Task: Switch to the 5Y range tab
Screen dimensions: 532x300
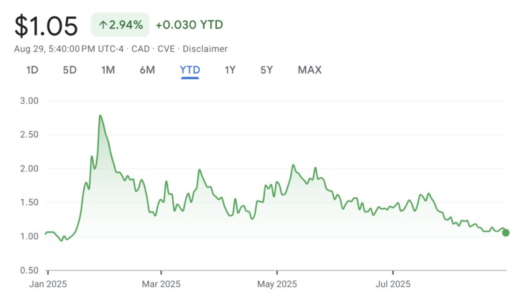Action: (x=267, y=70)
